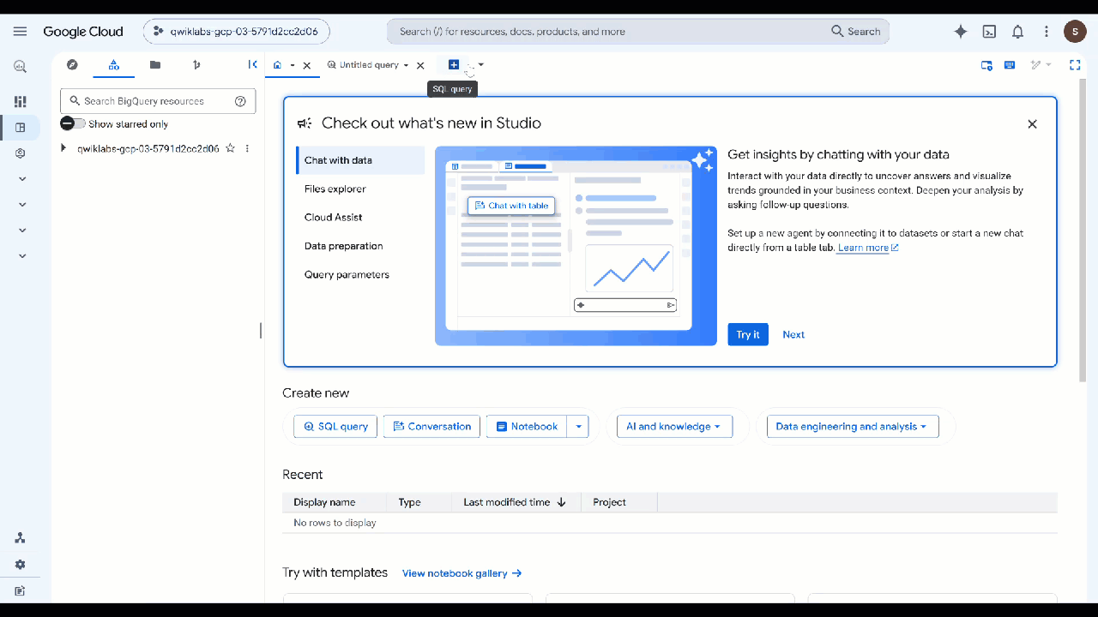
Task: Enter full screen mode icon
Action: point(1075,64)
